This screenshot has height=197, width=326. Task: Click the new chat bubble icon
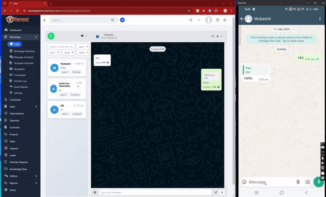[82, 36]
